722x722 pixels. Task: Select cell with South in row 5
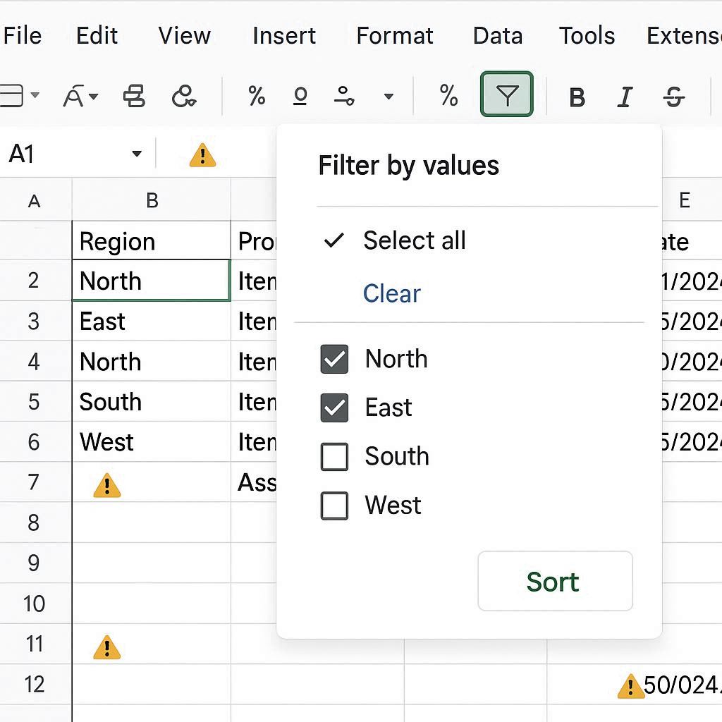[x=152, y=401]
